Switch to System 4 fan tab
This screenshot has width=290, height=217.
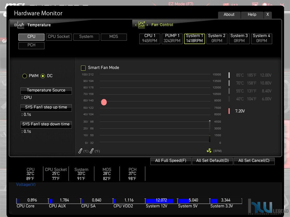pyautogui.click(x=261, y=38)
